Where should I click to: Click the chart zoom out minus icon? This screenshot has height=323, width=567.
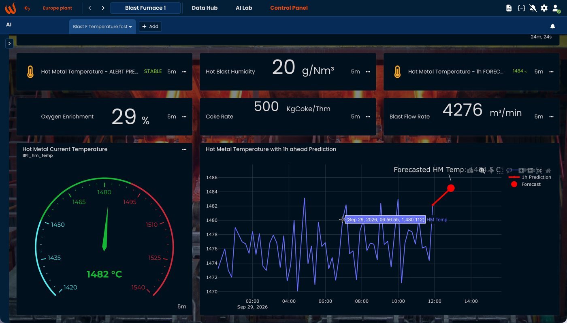click(530, 170)
